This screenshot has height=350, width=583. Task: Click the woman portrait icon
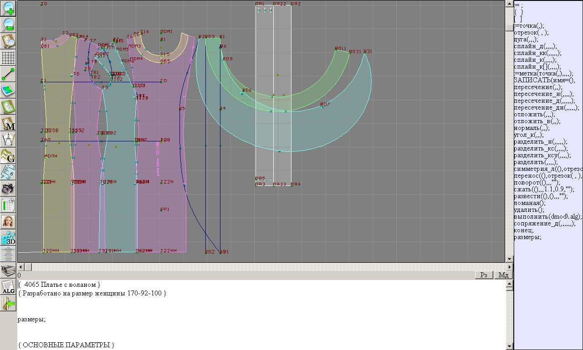tap(9, 221)
